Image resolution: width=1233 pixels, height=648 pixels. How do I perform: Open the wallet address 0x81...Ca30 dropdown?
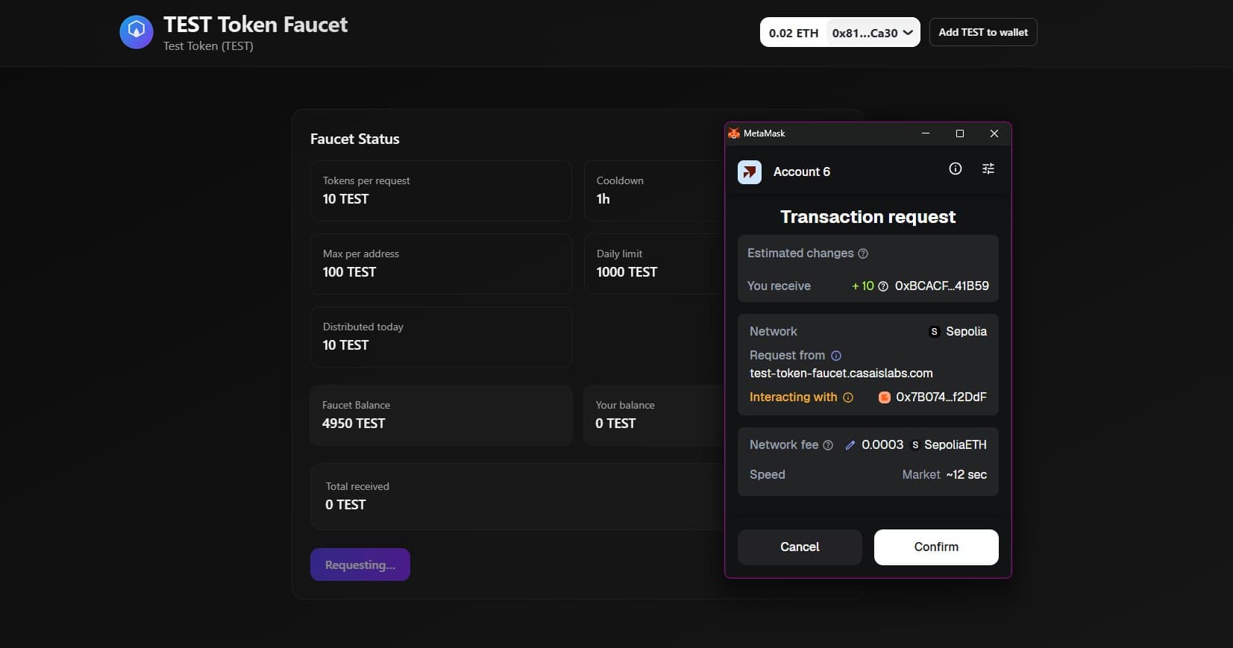(x=873, y=33)
